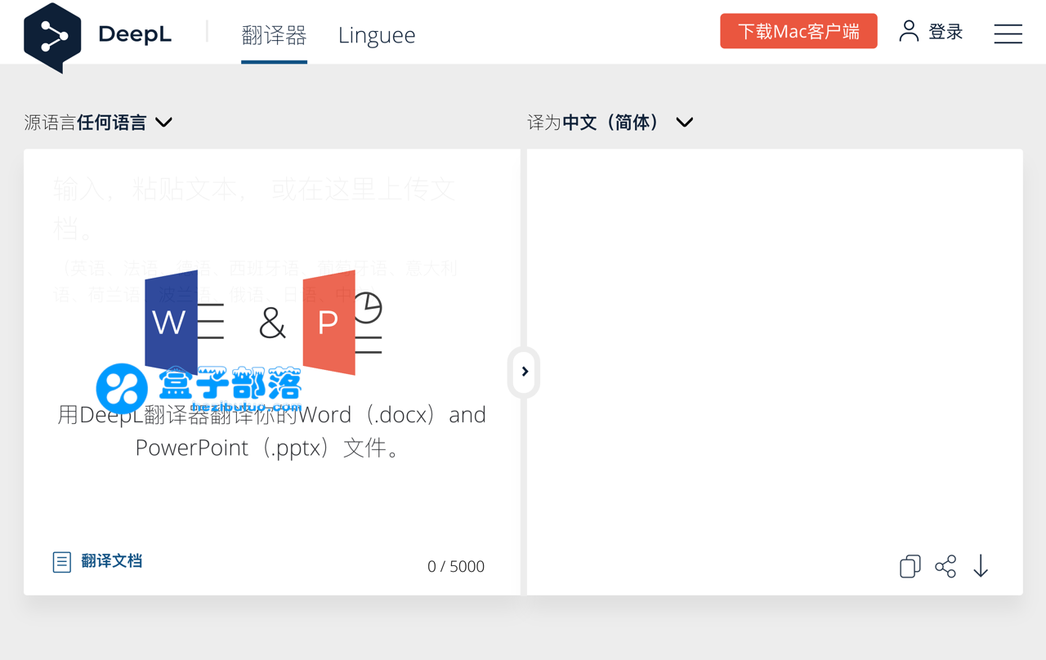This screenshot has width=1046, height=660.
Task: Click the Word document icon
Action: click(185, 323)
